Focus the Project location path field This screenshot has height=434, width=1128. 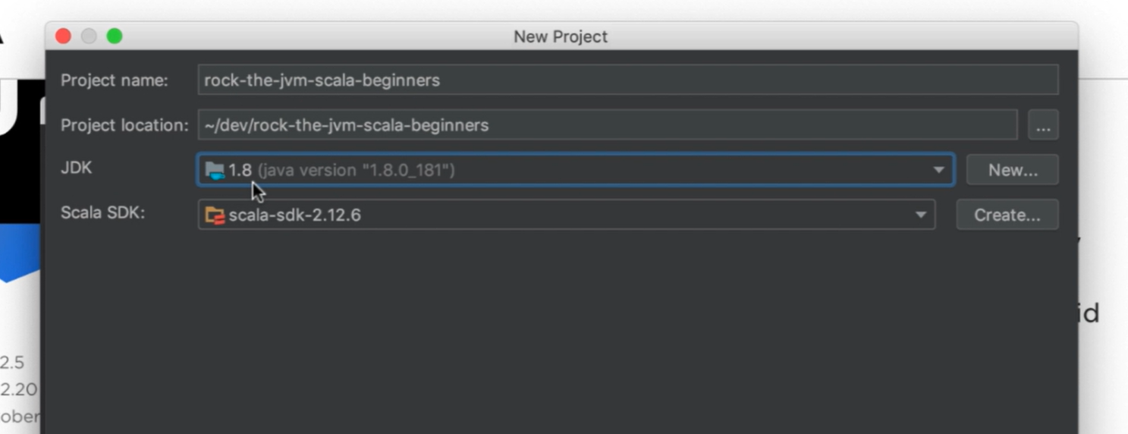pyautogui.click(x=608, y=125)
